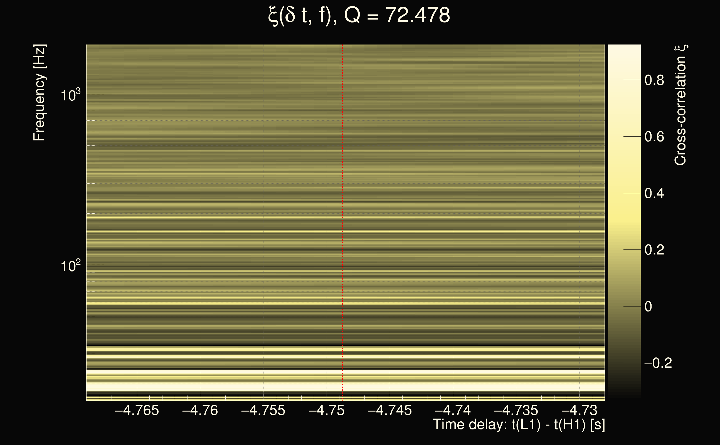The height and width of the screenshot is (445, 720).
Task: Click the -4.73 time axis label
Action: tap(579, 410)
